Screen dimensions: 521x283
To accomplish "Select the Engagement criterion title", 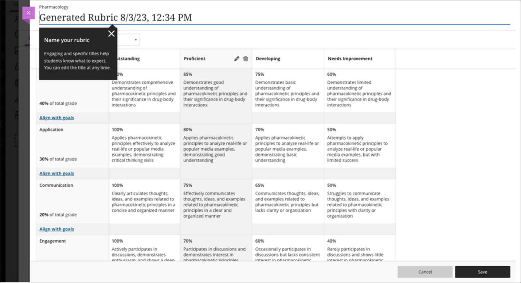I will (53, 241).
